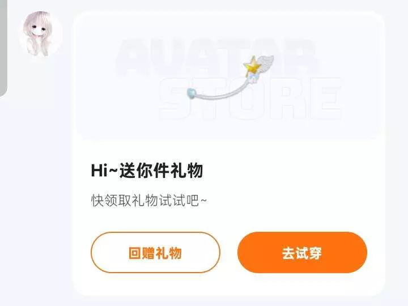Screen dimensions: 408x306
Task: Click the blank card area below the subtitle
Action: [229, 220]
